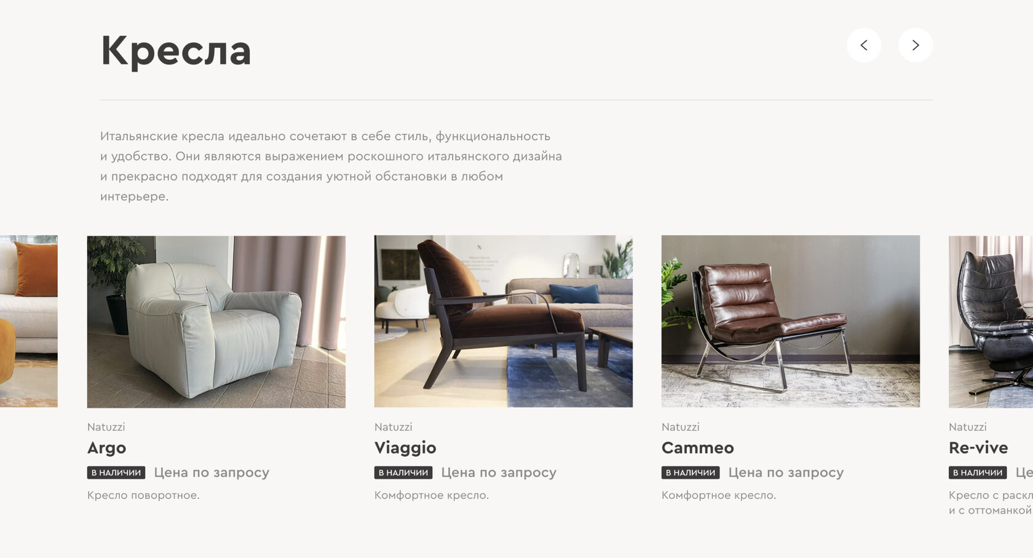Image resolution: width=1033 pixels, height=558 pixels.
Task: Click 'Цена по запросу' for Cammeo
Action: coord(786,473)
